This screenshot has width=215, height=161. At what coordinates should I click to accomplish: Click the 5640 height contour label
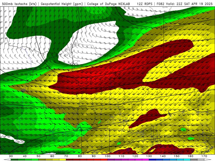coord(51,107)
